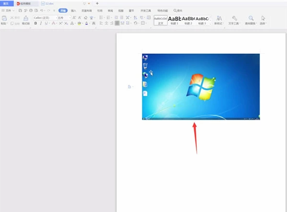
Task: Open the 页面布局 Page Layout tab
Action: (x=87, y=11)
